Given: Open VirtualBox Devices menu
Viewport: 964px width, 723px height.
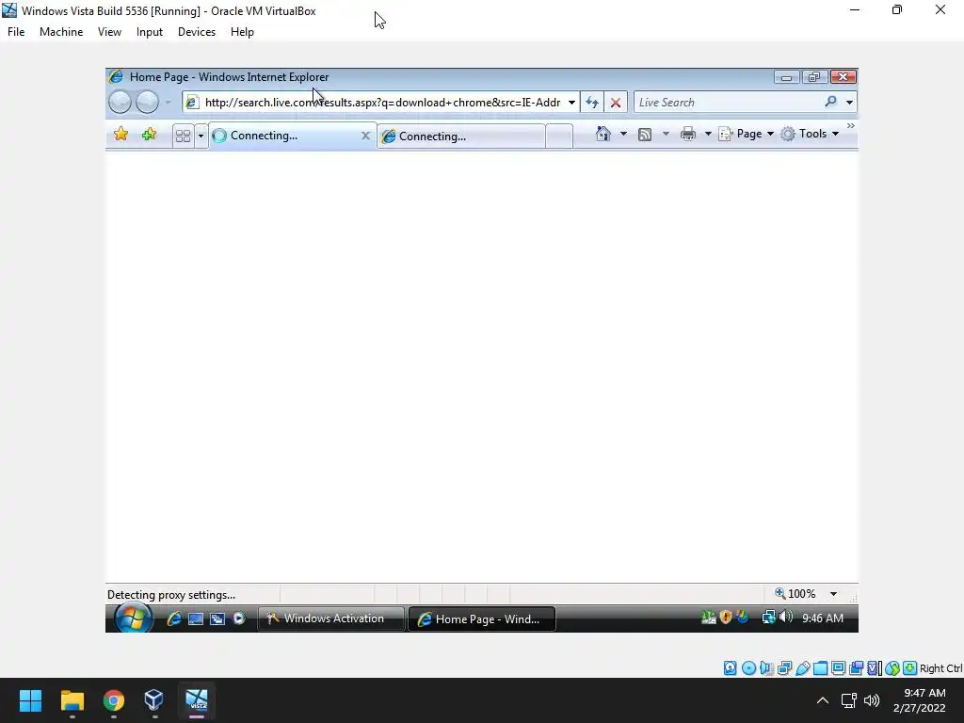Looking at the screenshot, I should [x=197, y=32].
